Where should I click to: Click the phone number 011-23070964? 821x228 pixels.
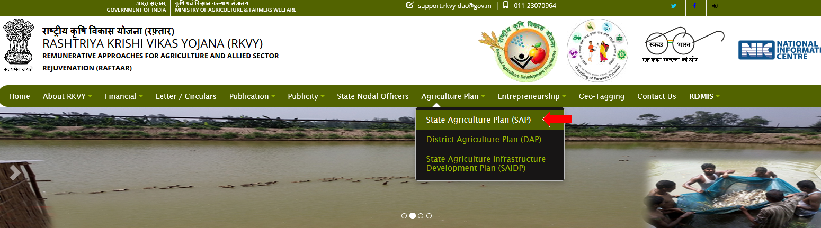point(535,6)
